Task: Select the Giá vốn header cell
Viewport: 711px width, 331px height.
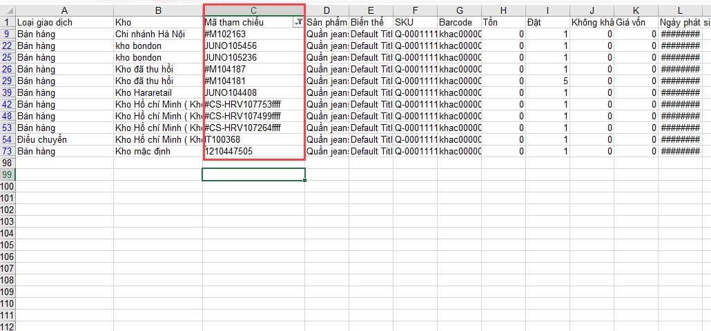Action: click(635, 23)
